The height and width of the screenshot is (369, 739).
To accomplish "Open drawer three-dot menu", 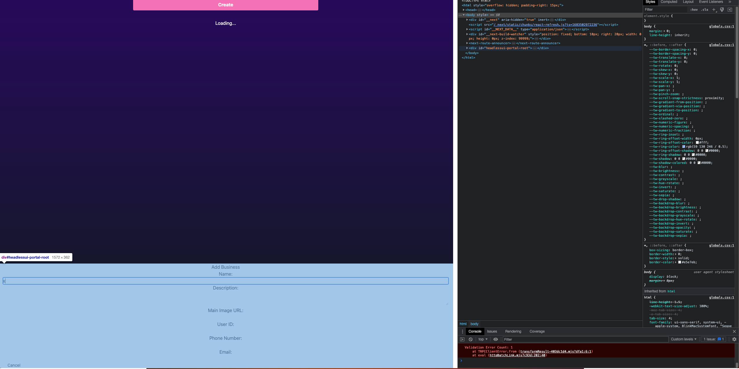I will pyautogui.click(x=462, y=331).
